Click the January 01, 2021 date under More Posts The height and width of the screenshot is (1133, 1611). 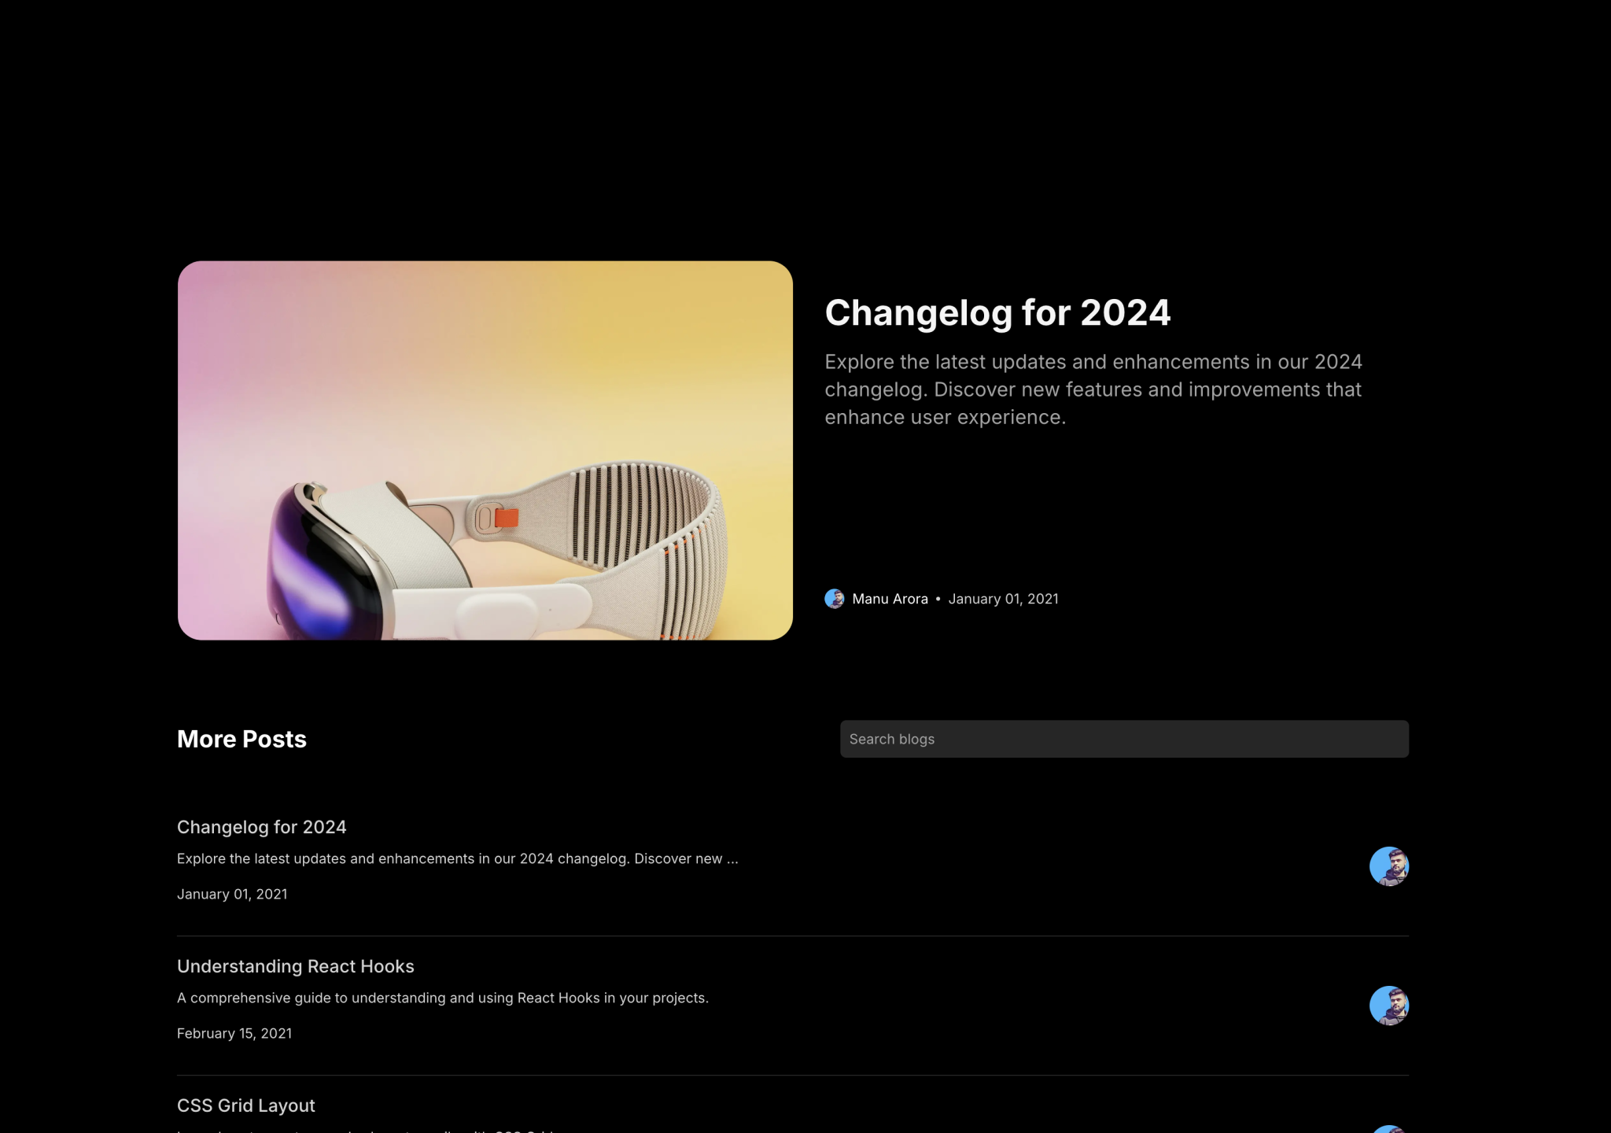(232, 894)
